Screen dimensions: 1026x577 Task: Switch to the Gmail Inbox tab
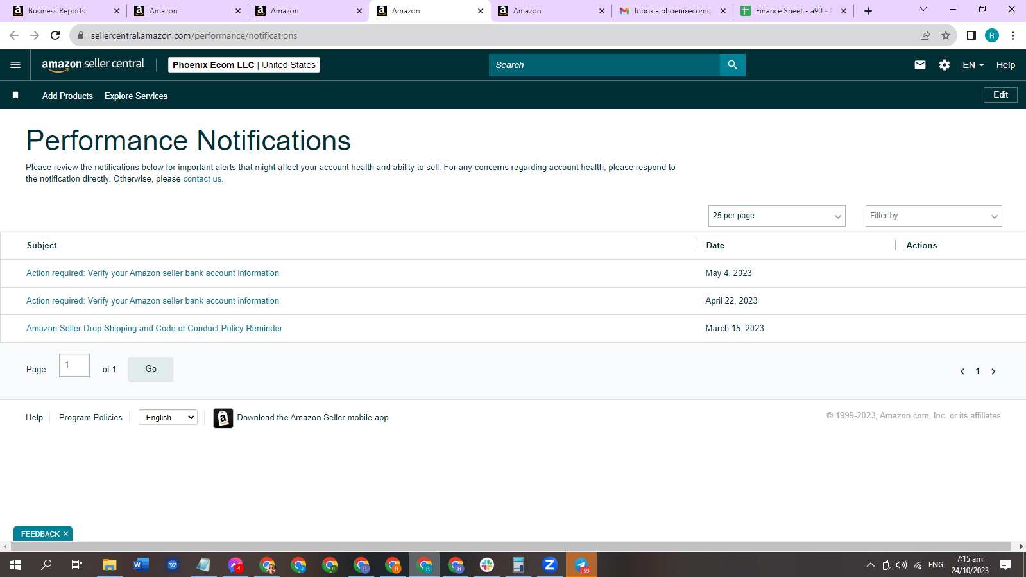672,11
